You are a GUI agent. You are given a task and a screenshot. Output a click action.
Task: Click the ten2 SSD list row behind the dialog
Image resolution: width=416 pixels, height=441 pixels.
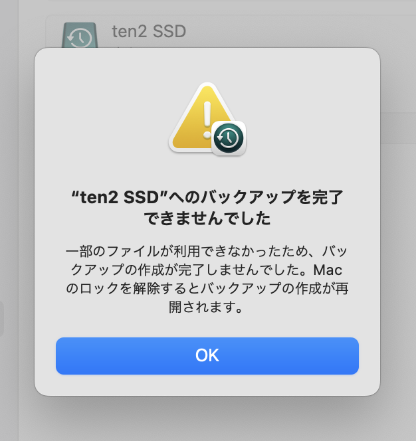[x=231, y=31]
